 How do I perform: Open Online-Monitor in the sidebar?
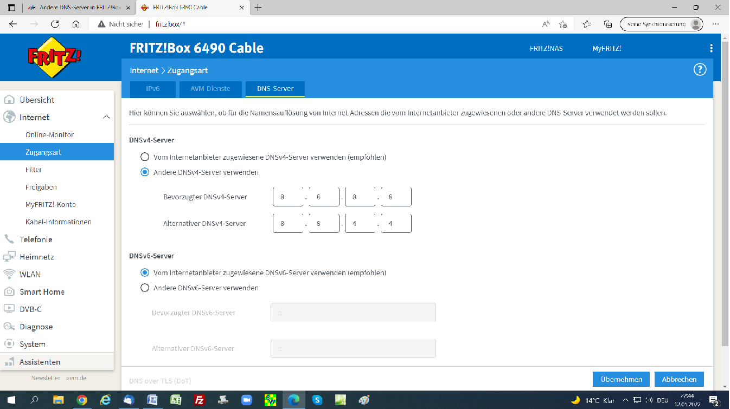coord(49,134)
